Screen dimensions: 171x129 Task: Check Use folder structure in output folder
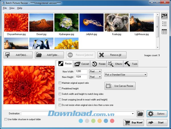pyautogui.click(x=6, y=119)
